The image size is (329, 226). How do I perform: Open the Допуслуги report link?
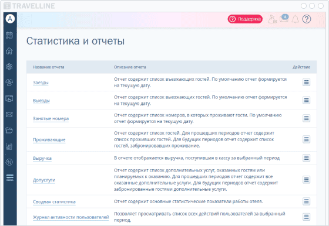pyautogui.click(x=44, y=180)
